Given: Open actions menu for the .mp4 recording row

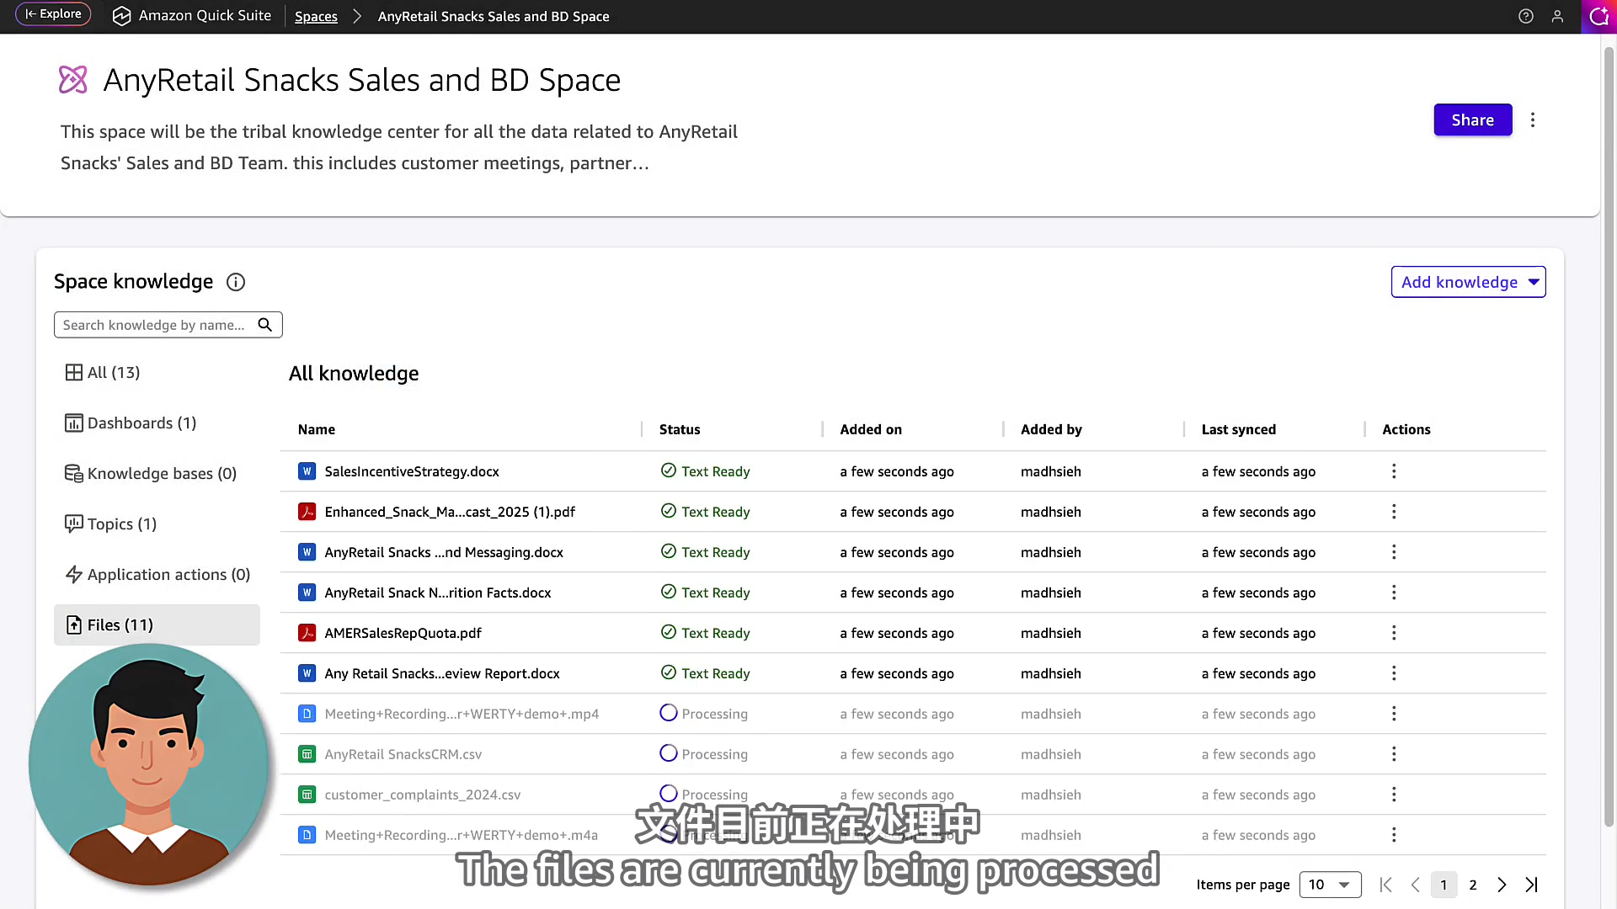Looking at the screenshot, I should coord(1394,714).
